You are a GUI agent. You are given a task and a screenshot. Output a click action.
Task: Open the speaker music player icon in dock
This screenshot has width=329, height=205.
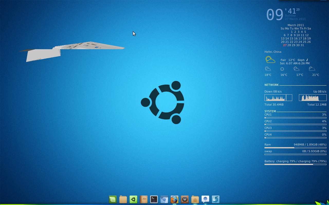click(x=185, y=199)
